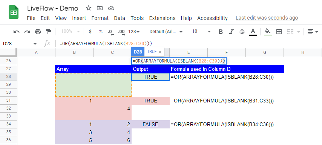The height and width of the screenshot is (145, 322).
Task: Increase decimal places
Action: [x=121, y=32]
